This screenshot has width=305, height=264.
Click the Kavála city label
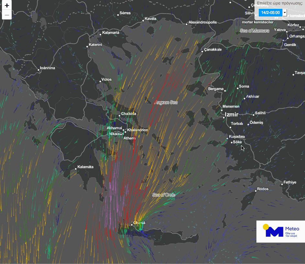click(x=150, y=19)
